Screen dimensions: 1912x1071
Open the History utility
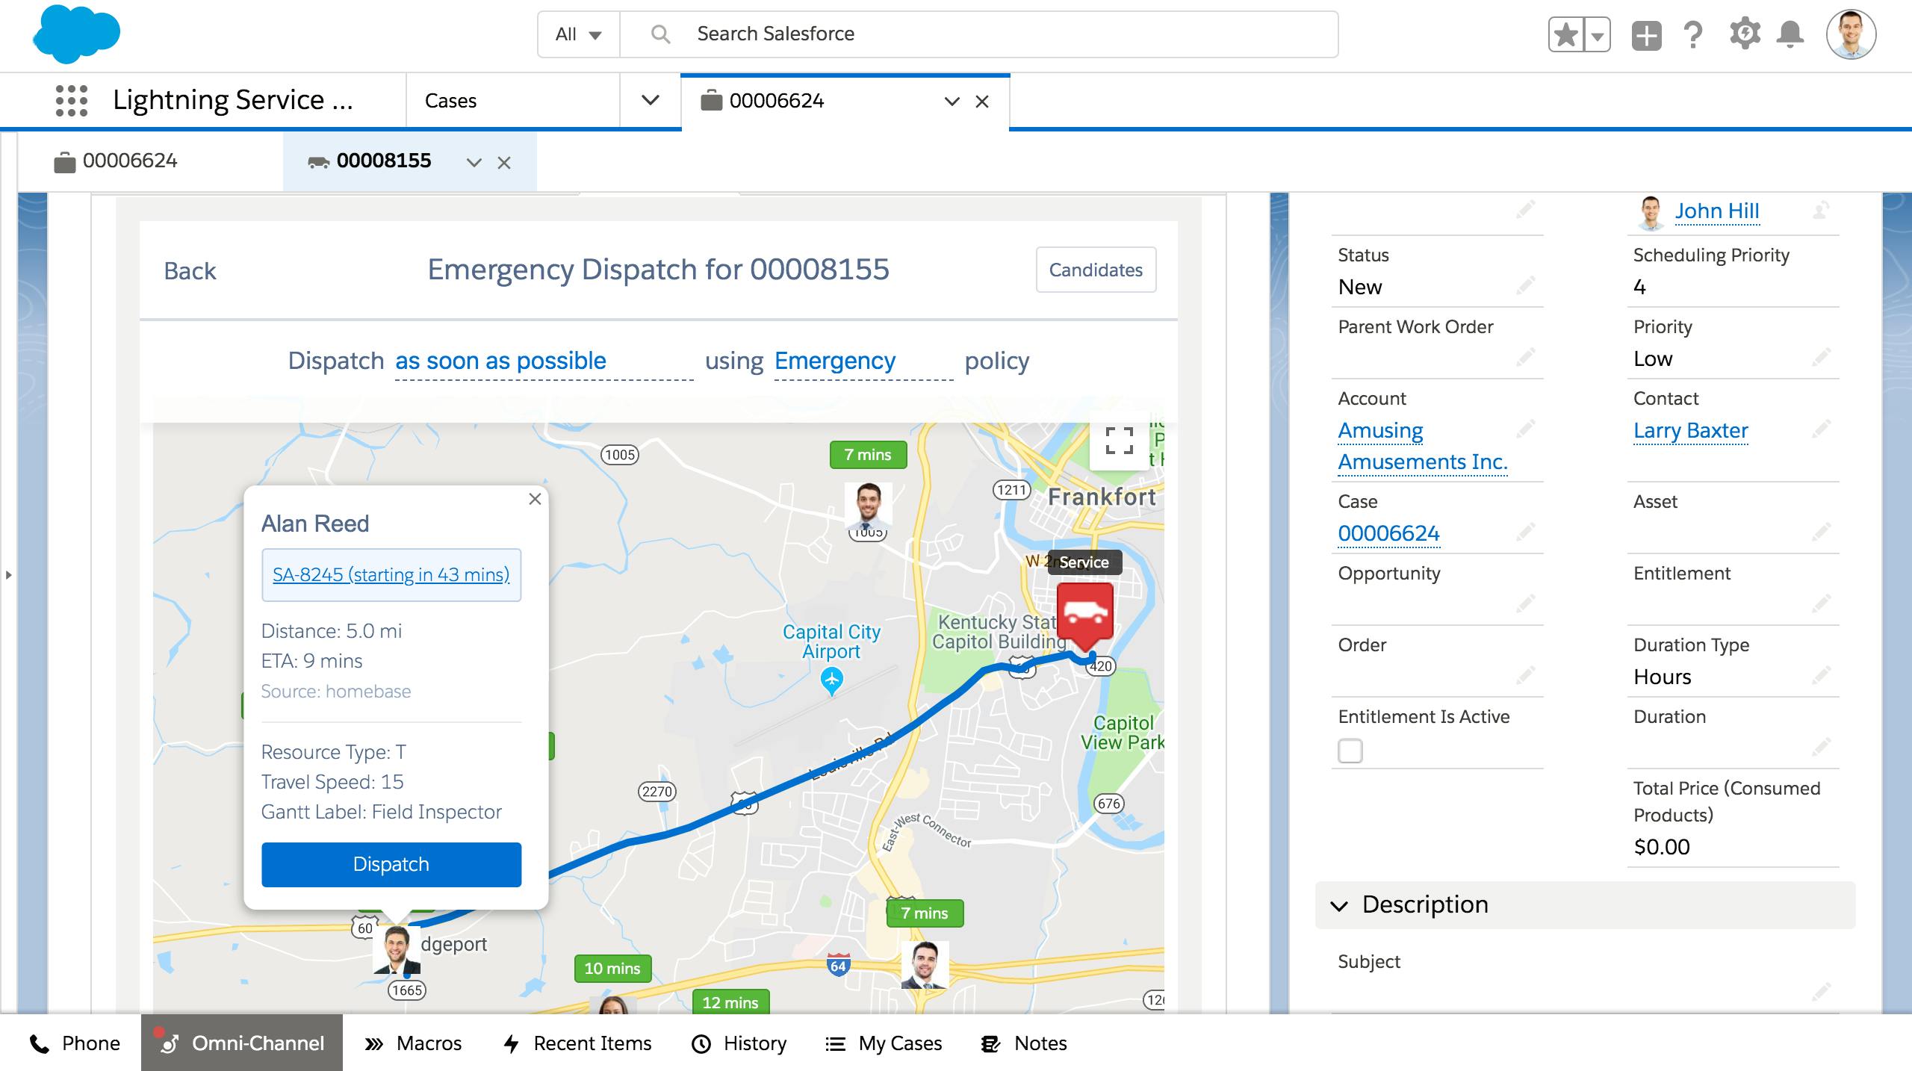point(739,1043)
